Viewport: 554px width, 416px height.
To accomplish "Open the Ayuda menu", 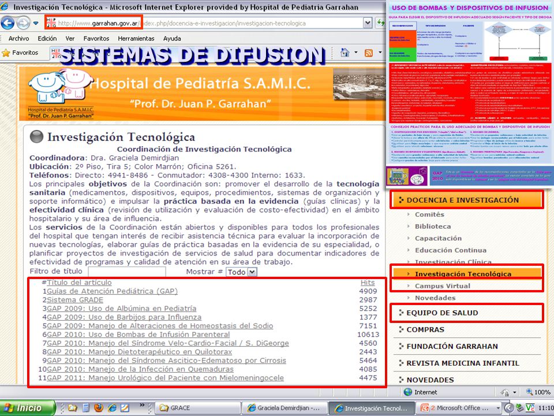I will click(x=172, y=39).
